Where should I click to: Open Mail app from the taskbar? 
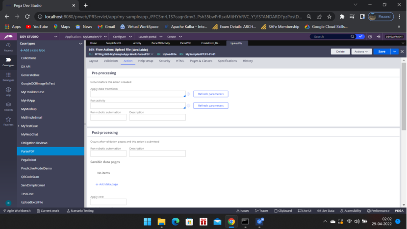[217, 222]
